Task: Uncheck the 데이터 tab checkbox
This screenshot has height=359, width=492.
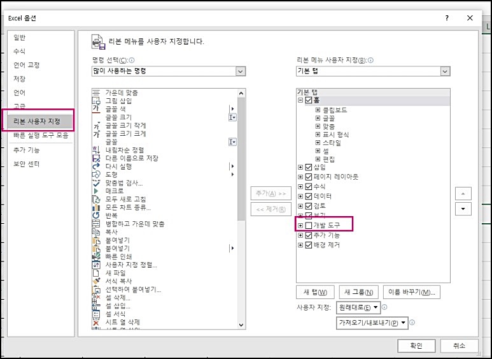Action: [309, 196]
